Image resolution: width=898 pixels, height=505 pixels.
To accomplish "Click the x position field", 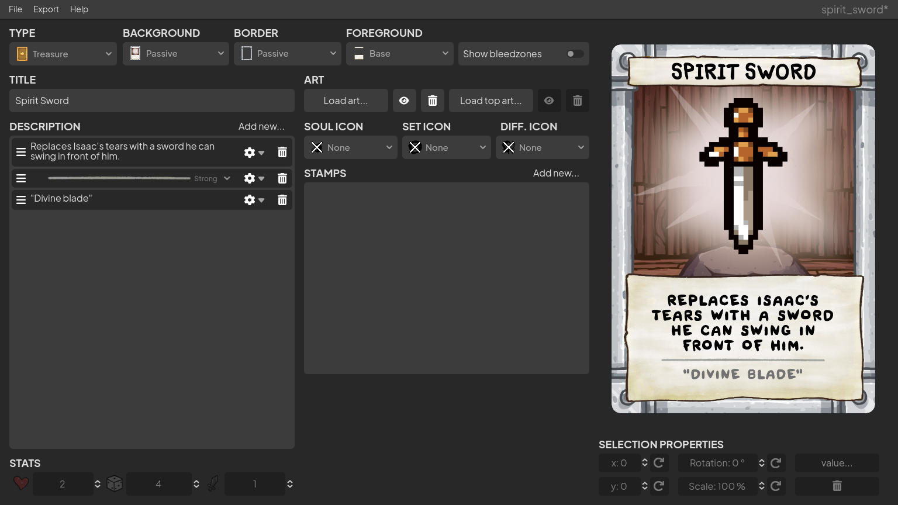I will [x=619, y=463].
